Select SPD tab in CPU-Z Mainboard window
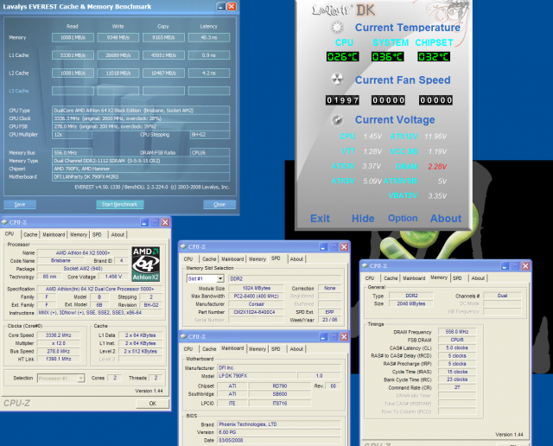The height and width of the screenshot is (446, 553). pyautogui.click(x=276, y=348)
